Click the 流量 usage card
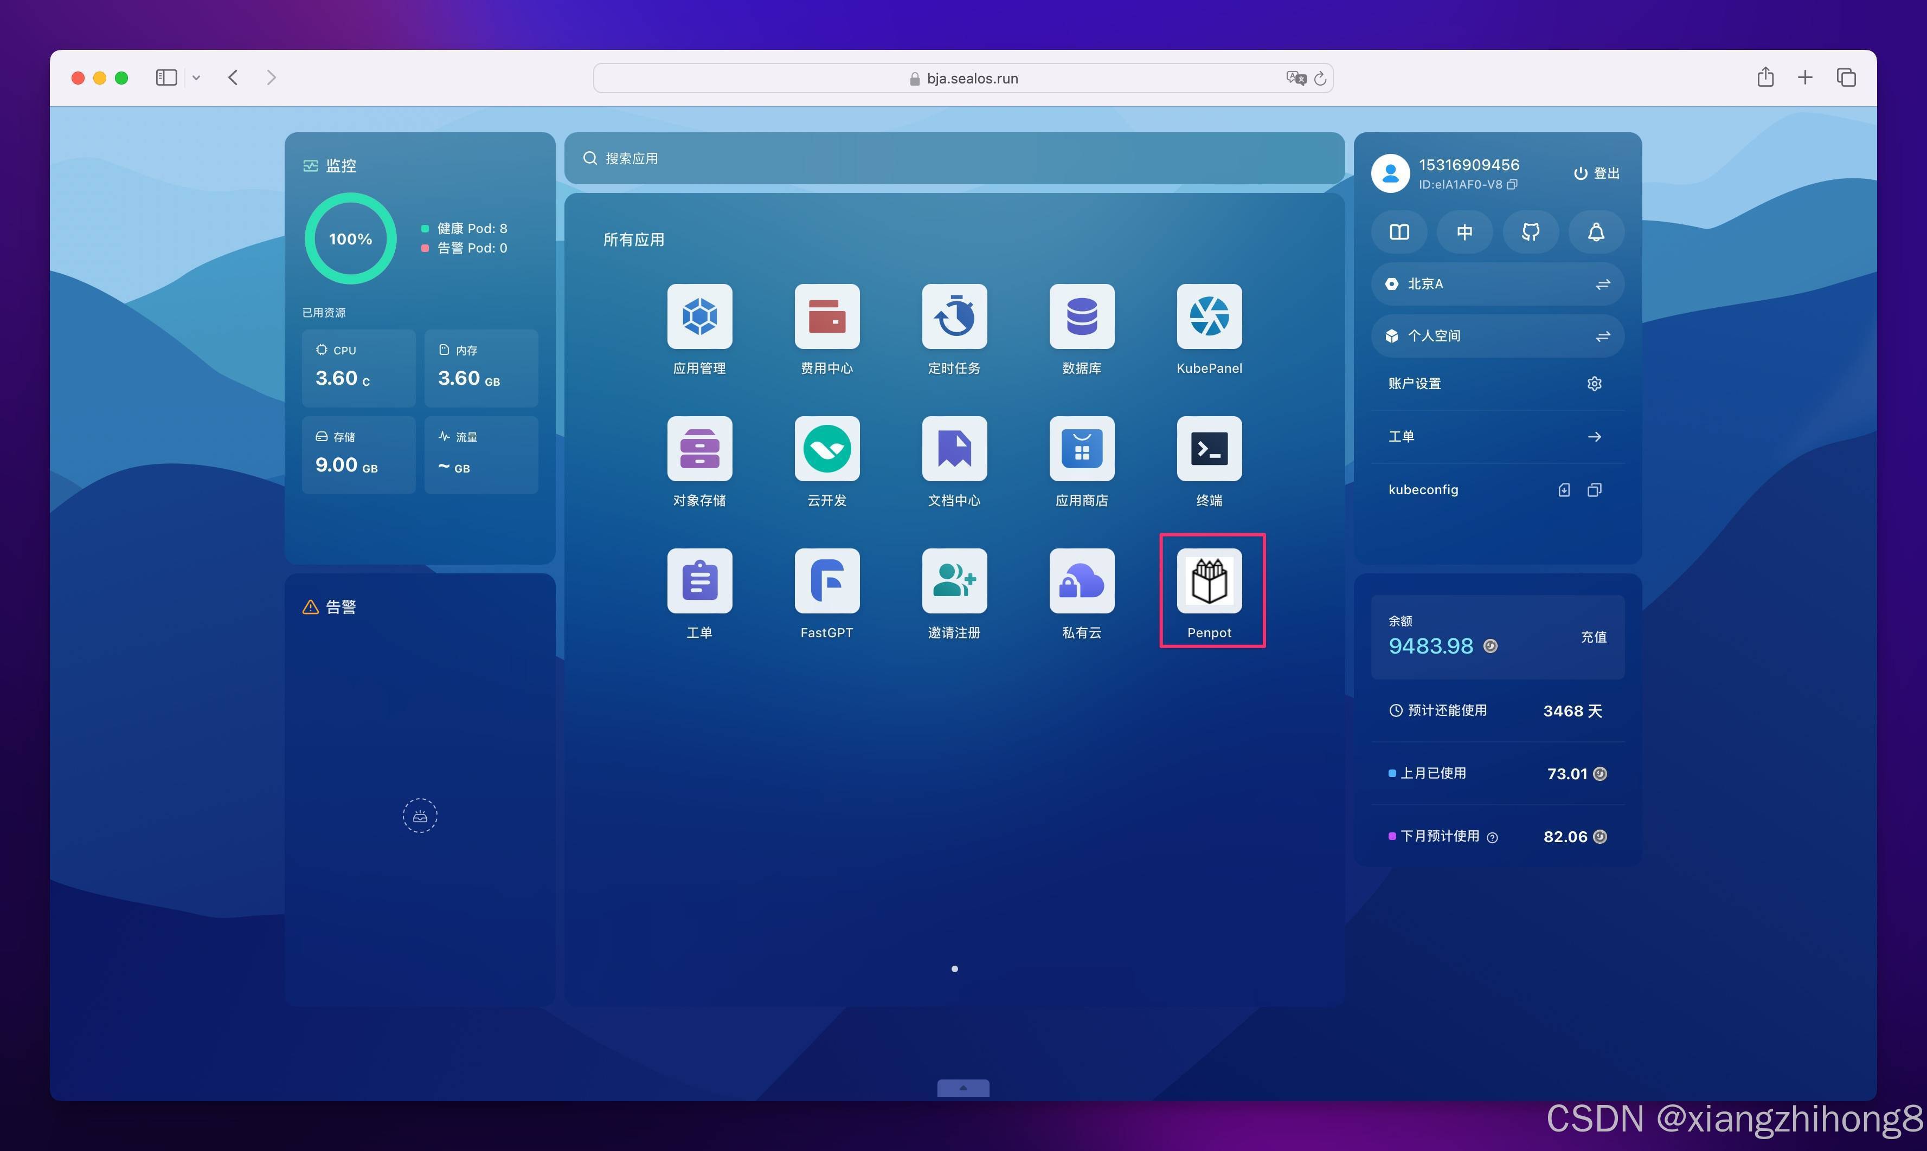The image size is (1927, 1151). coord(481,455)
